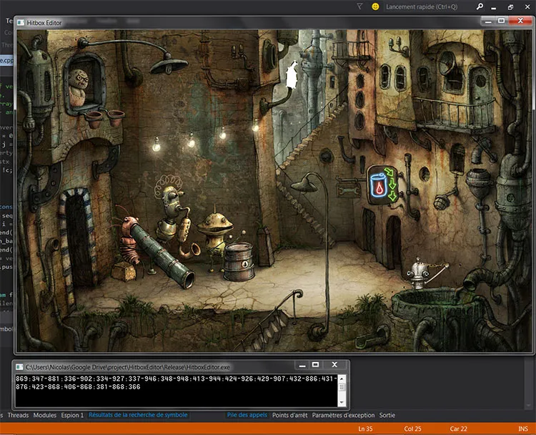Switch to the Espion 1 tab

[x=72, y=415]
